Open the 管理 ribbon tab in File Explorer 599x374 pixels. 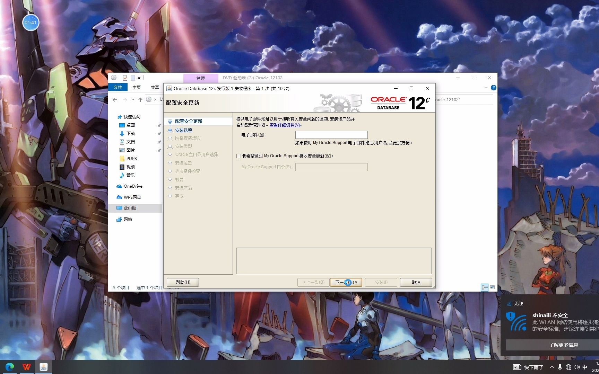(201, 78)
